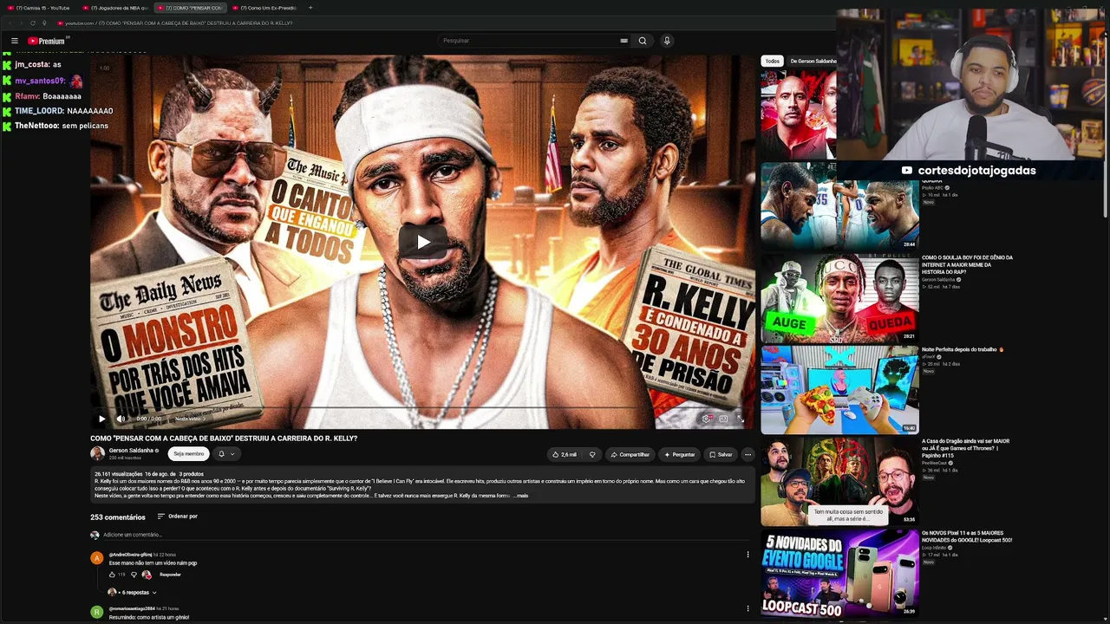Screen dimensions: 1110x624
Task: Open the more actions menu for the video
Action: (748, 454)
